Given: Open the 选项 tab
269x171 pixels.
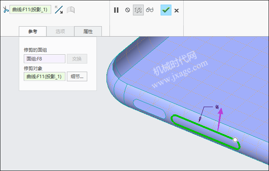Looking at the screenshot, I should click(x=60, y=31).
